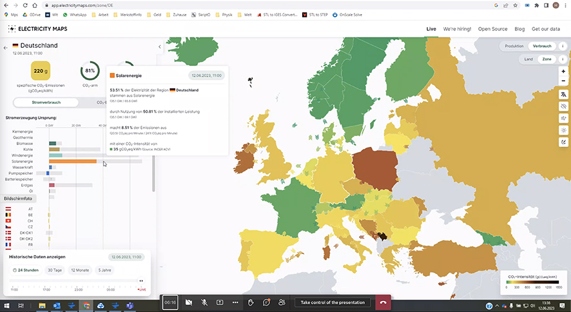This screenshot has width=571, height=312.
Task: Switch map view to Zone
Action: (x=547, y=59)
